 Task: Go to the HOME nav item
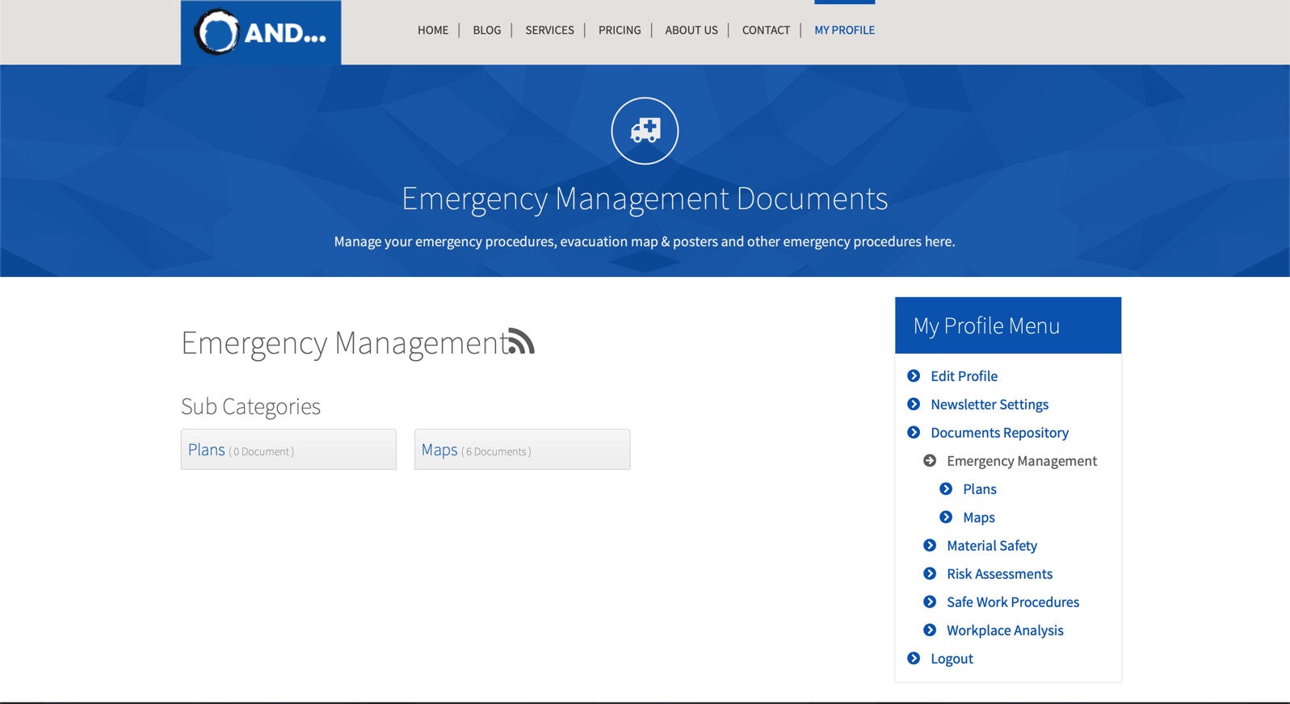click(x=433, y=30)
